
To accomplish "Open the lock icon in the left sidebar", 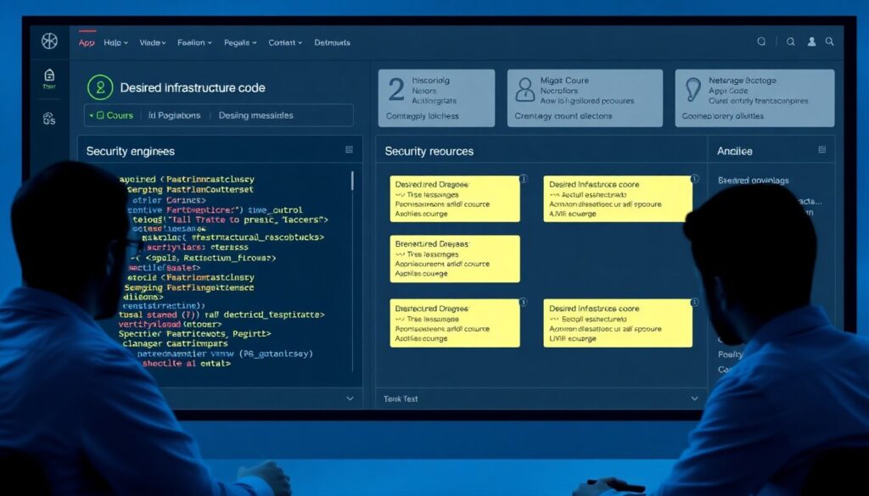I will coord(49,75).
